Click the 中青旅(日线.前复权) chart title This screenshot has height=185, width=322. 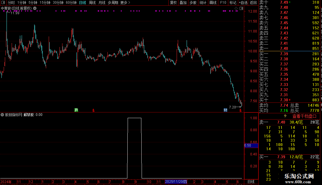click(x=16, y=9)
